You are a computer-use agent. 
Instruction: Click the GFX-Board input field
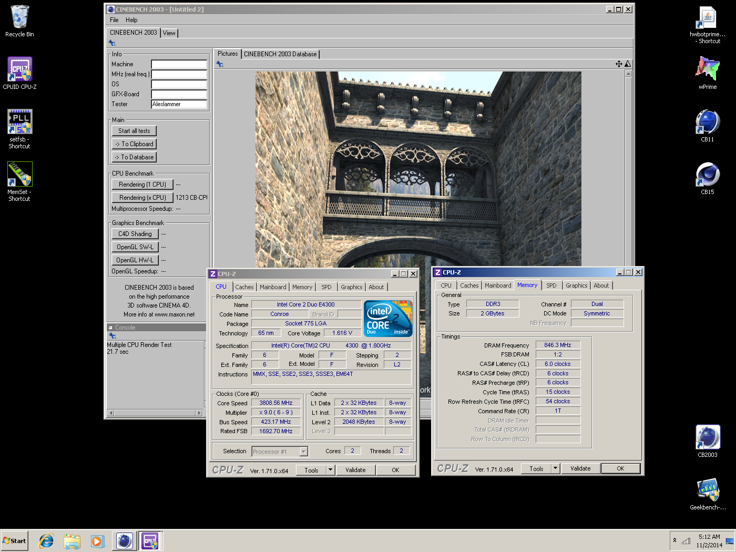(179, 94)
